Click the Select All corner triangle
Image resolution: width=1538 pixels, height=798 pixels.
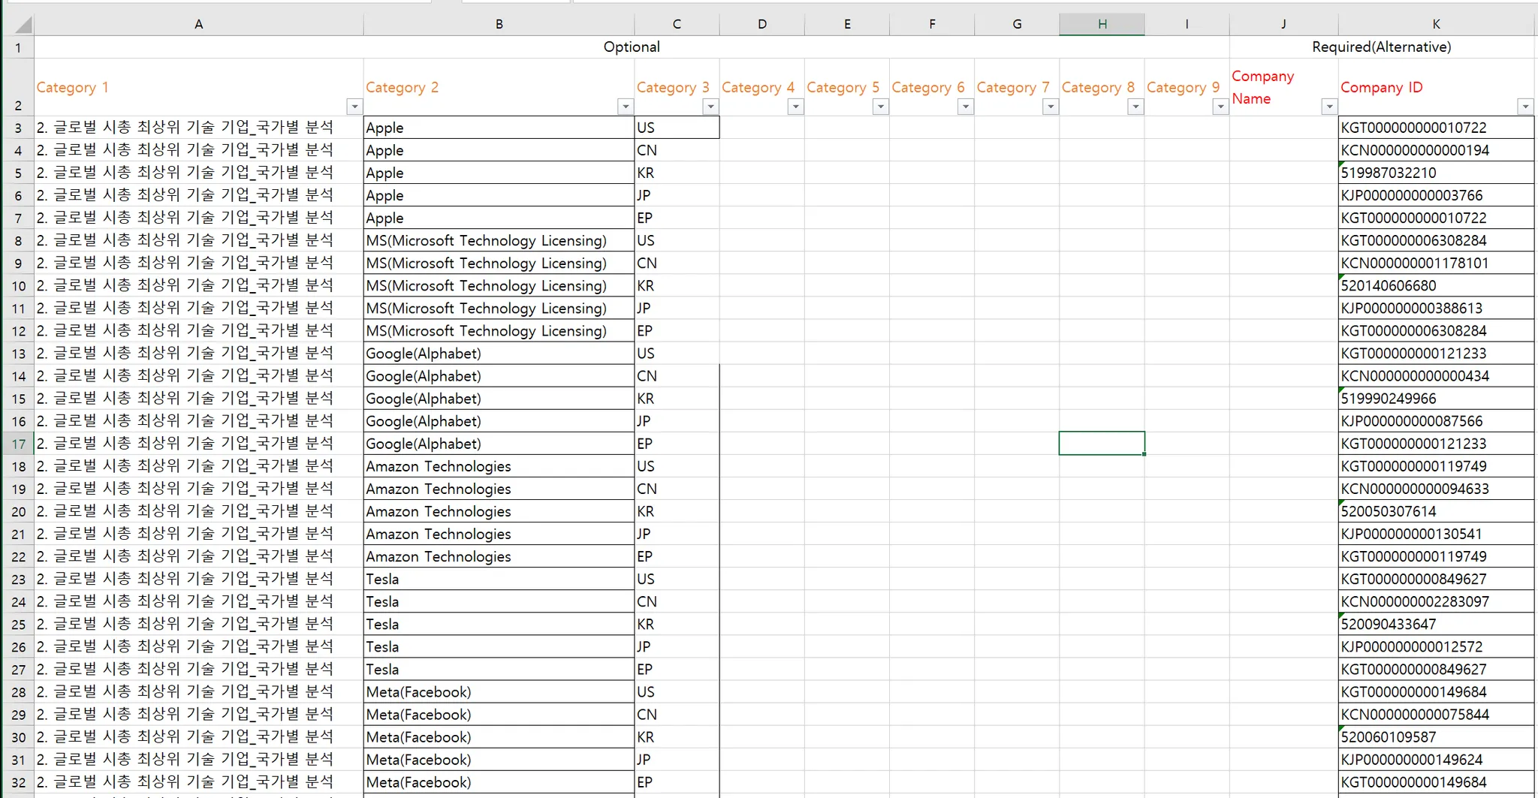click(x=23, y=25)
